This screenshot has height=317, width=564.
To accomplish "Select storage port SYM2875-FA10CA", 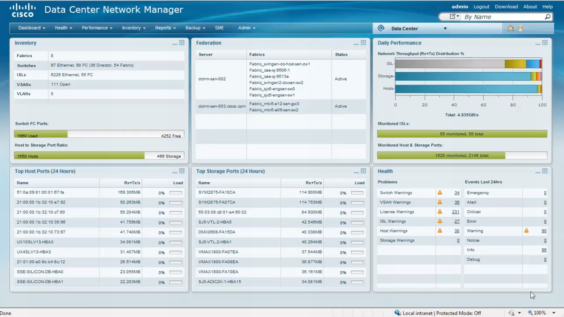I will pyautogui.click(x=217, y=192).
